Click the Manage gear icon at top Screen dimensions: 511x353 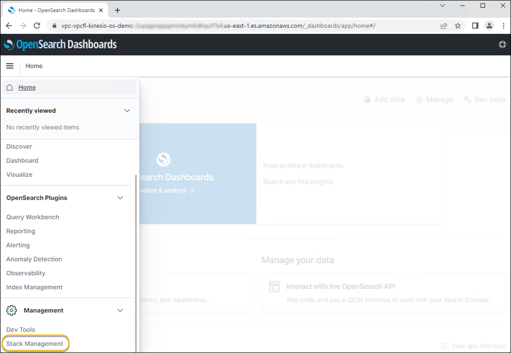pos(419,99)
